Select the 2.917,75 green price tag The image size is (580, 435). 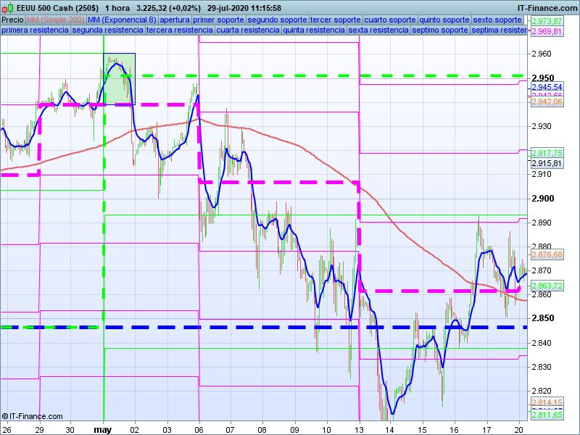pos(547,153)
